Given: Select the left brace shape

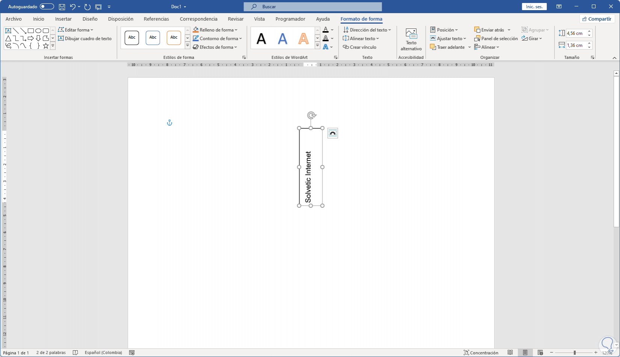Looking at the screenshot, I should pyautogui.click(x=30, y=46).
